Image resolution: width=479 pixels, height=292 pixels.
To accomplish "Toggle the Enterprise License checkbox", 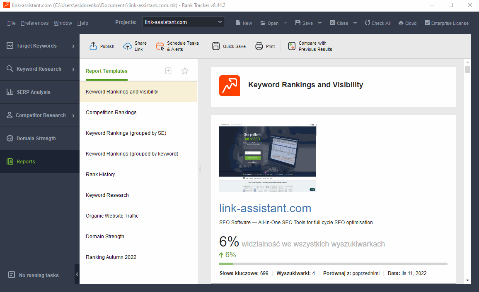I will point(427,23).
